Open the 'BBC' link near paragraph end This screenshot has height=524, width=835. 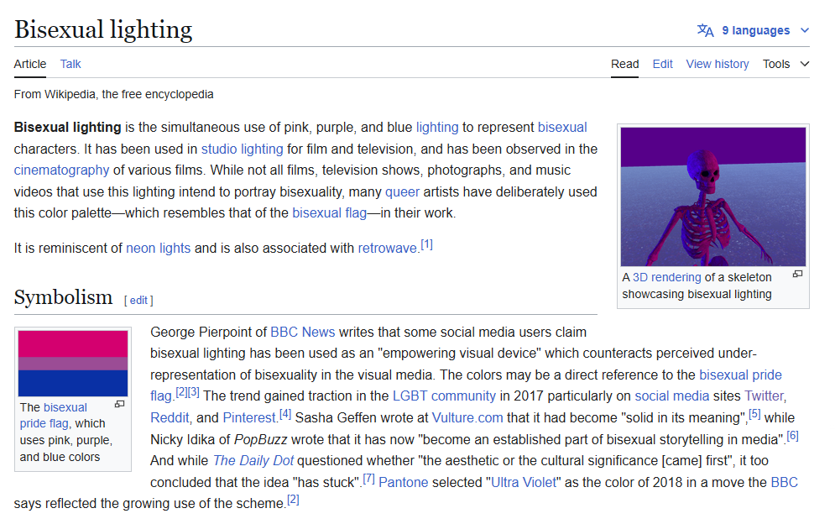[x=785, y=483]
